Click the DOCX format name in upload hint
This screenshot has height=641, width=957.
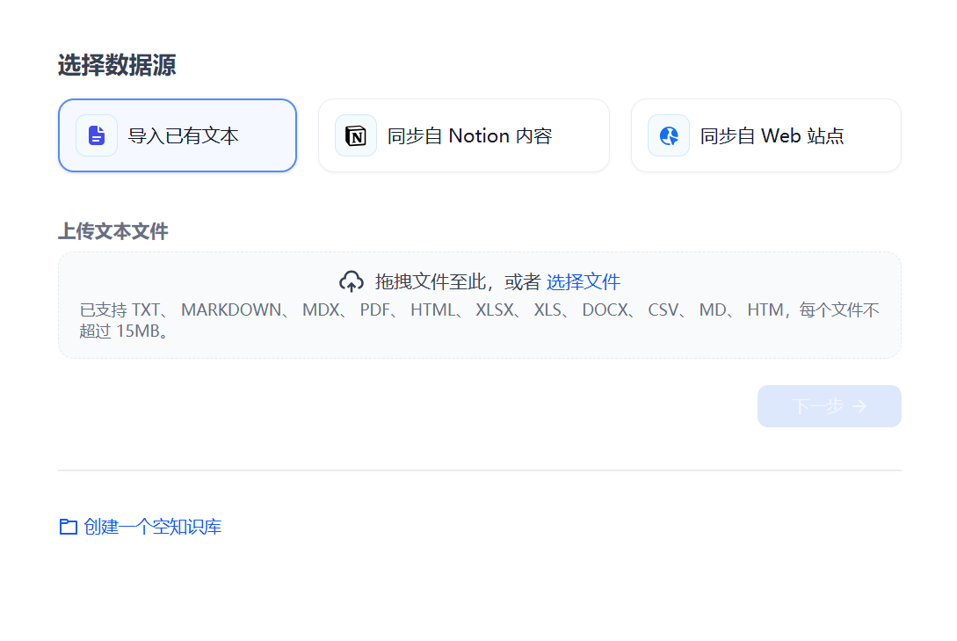[x=605, y=310]
